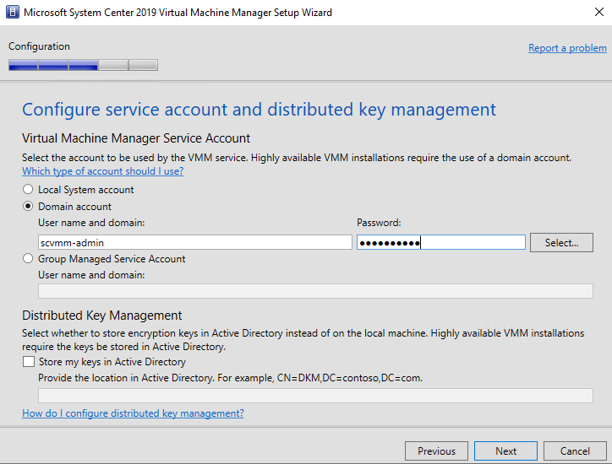Select the Local System account option
The image size is (612, 464).
tap(28, 189)
